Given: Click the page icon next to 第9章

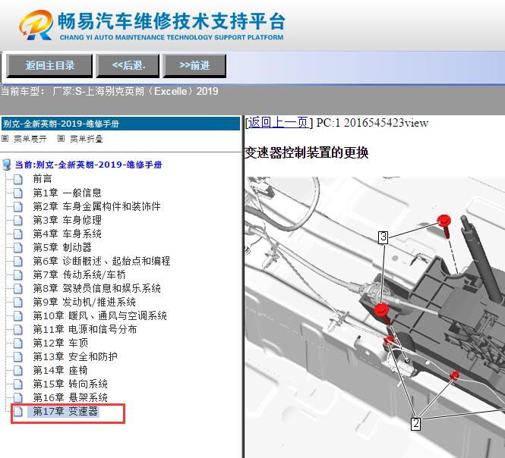Looking at the screenshot, I should [18, 303].
